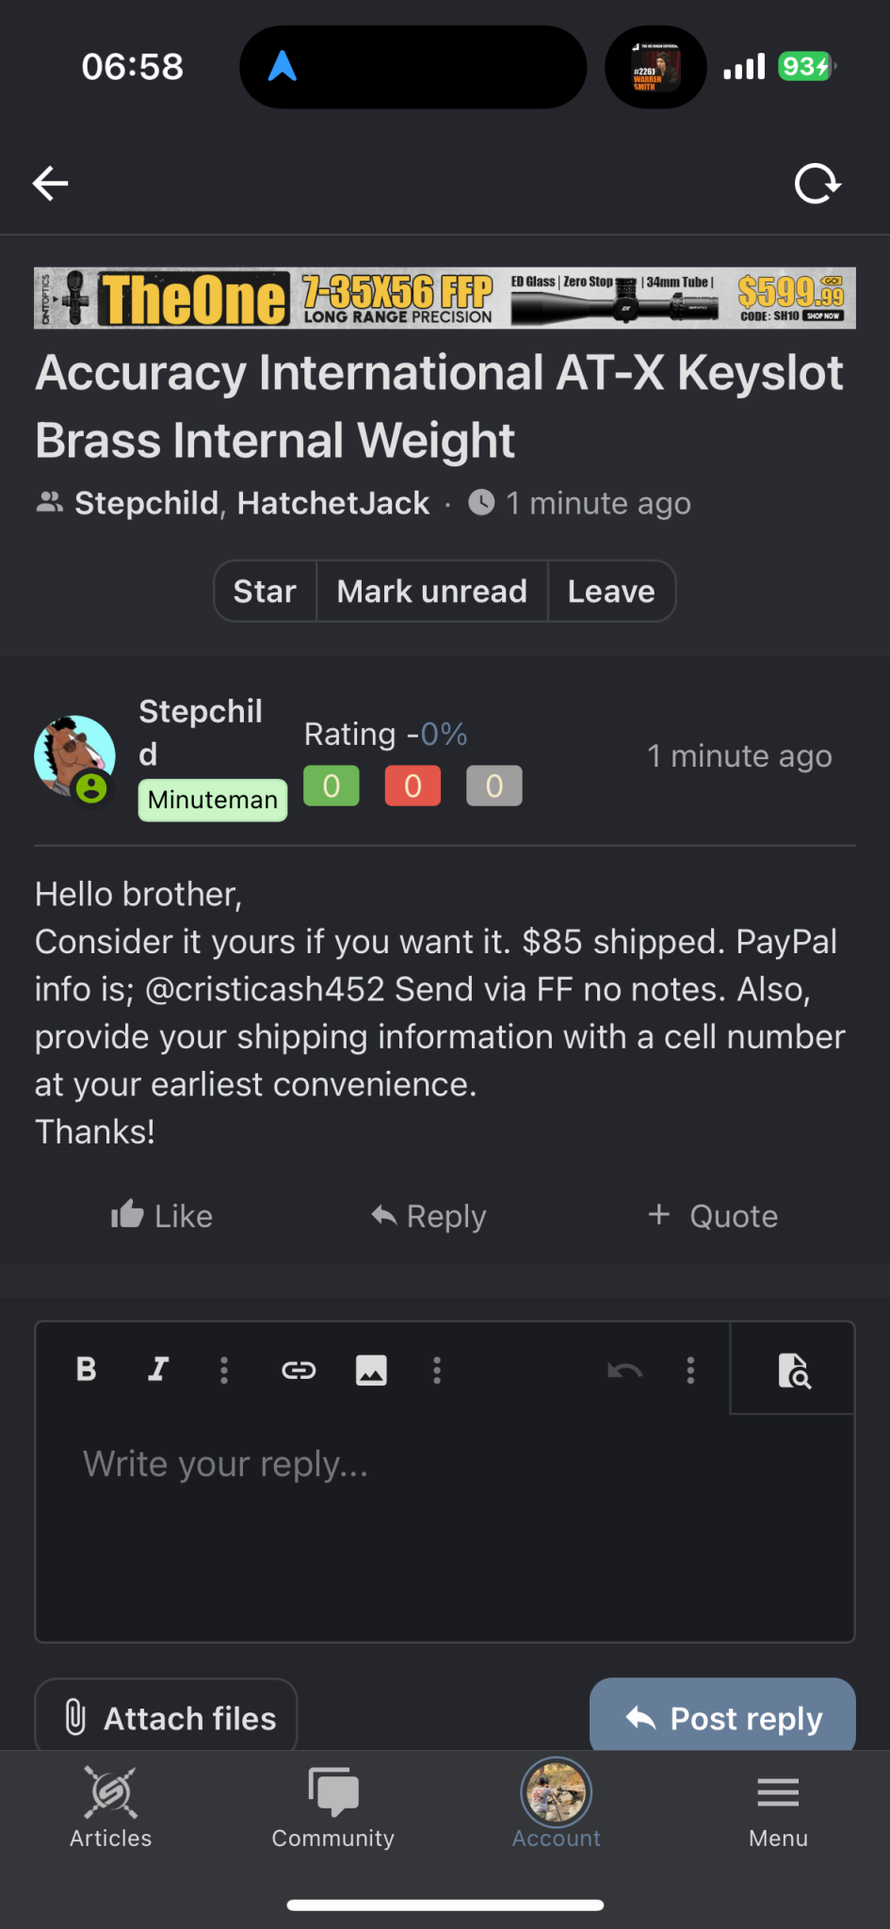Open the Community tab
This screenshot has height=1929, width=890.
pos(333,1808)
